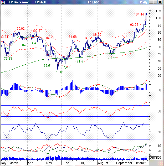Screen dimensions: 164x166
Task: Click the 60 price scale value
Action: pyautogui.click(x=159, y=76)
